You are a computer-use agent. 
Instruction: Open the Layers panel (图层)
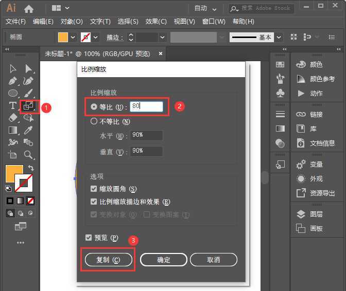[x=316, y=214]
